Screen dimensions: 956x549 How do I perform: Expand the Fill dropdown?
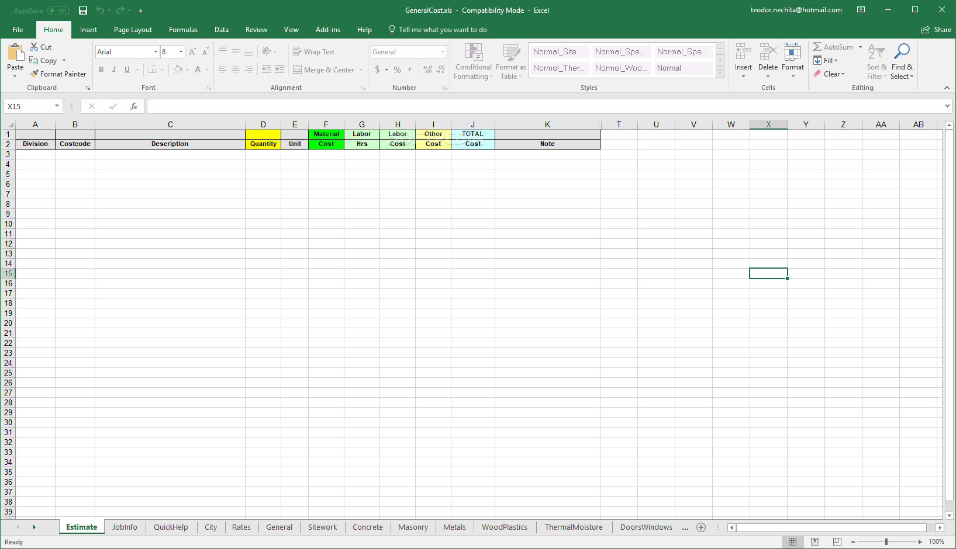coord(836,61)
